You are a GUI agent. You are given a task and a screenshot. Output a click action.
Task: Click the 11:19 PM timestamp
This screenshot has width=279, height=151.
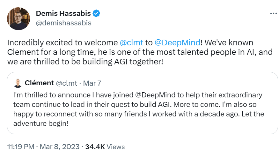21,147
